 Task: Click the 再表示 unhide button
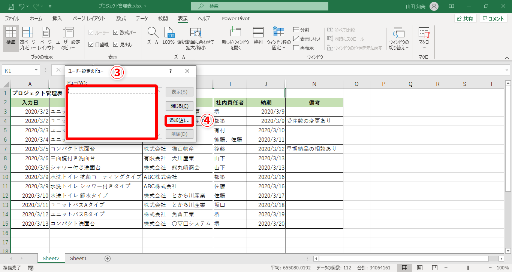304,48
